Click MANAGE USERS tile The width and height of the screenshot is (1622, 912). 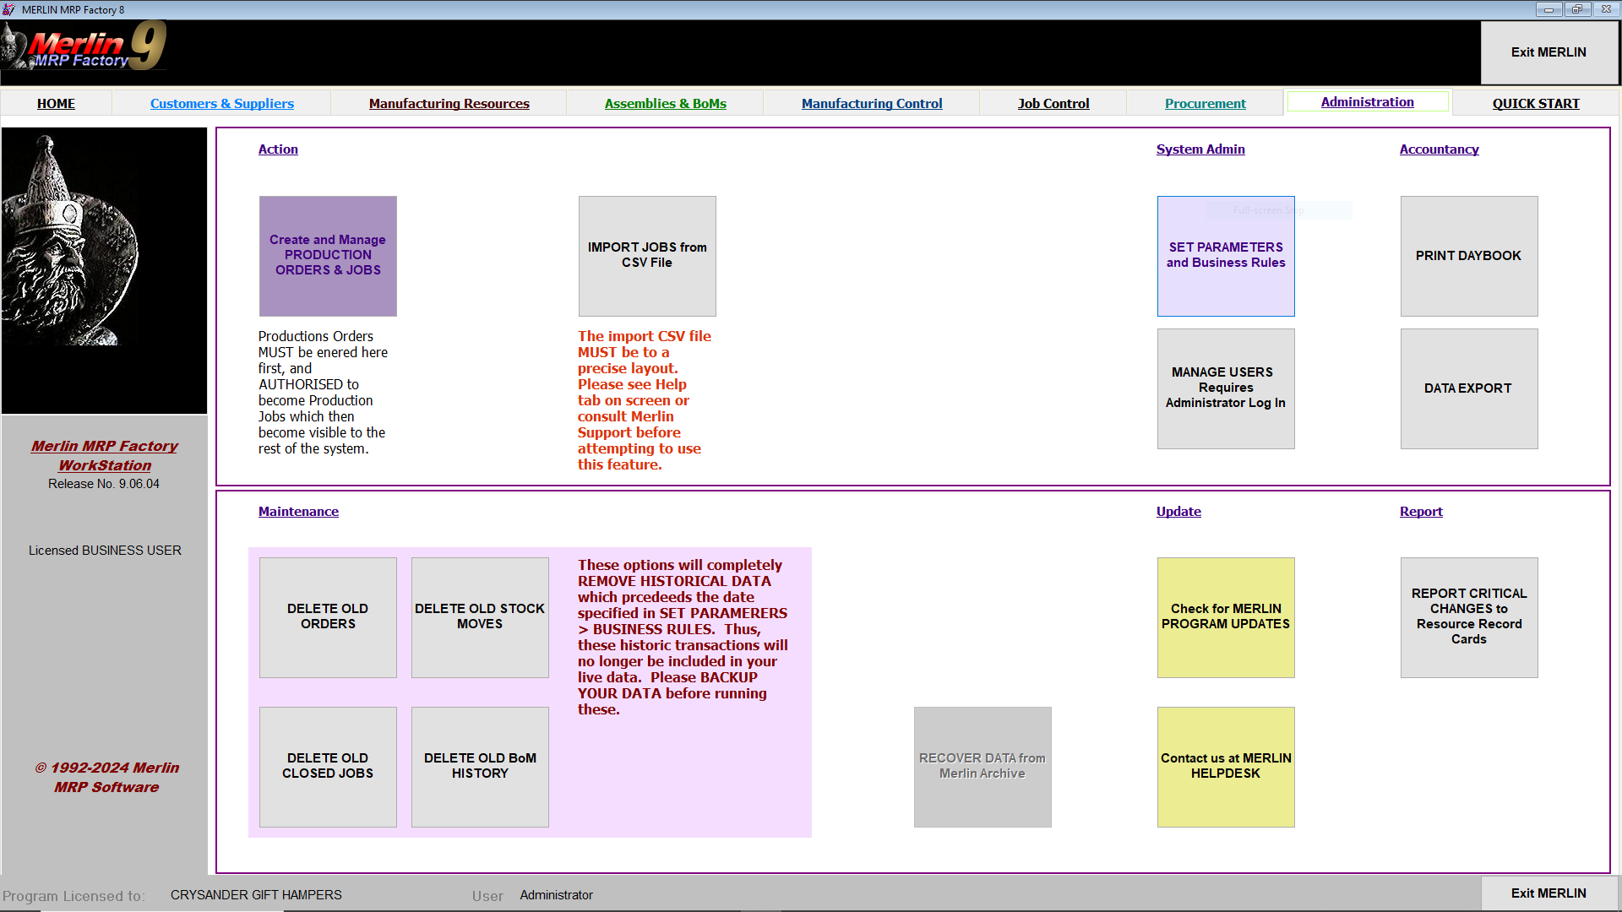(x=1225, y=388)
